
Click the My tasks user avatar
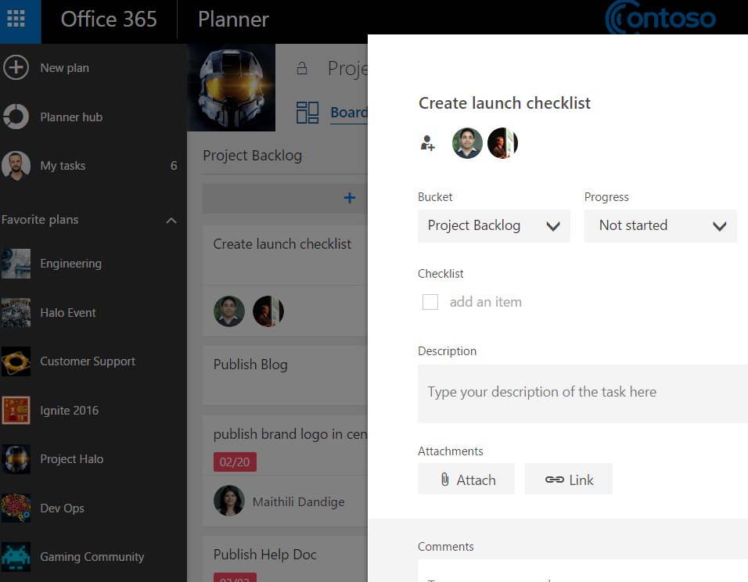coord(16,165)
